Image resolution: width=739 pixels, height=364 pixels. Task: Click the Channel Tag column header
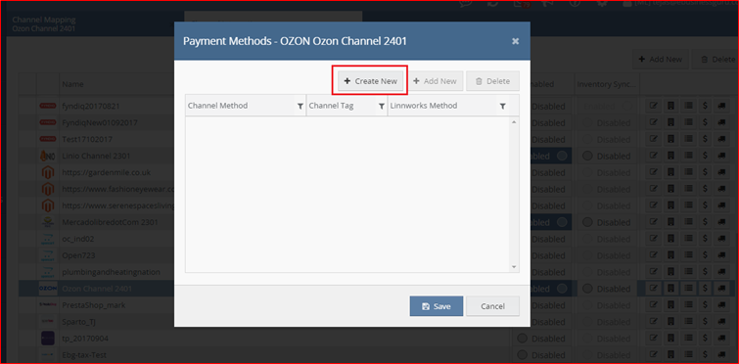pos(346,106)
